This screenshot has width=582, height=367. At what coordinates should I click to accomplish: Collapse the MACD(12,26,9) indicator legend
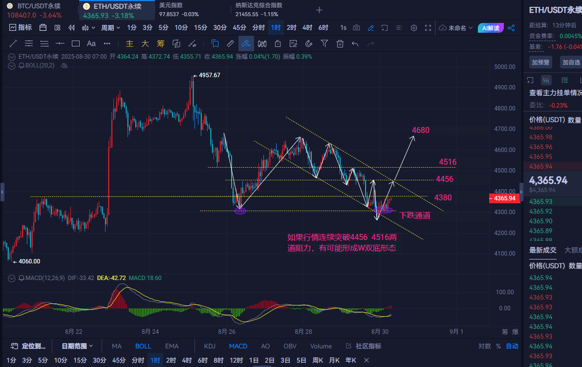point(12,278)
